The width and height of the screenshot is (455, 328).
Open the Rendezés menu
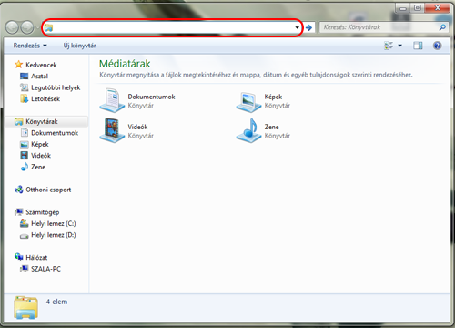click(x=30, y=46)
